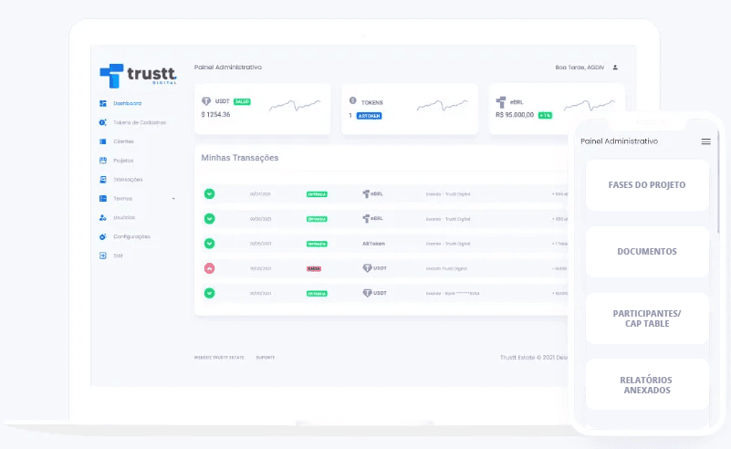Click the Dashboard sidebar icon
The width and height of the screenshot is (731, 449).
103,103
